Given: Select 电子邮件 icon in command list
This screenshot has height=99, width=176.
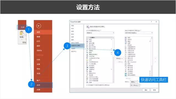Looking at the screenshot, I should point(87,66).
